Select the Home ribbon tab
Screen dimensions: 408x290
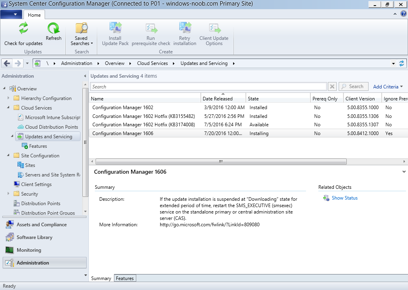pos(34,15)
